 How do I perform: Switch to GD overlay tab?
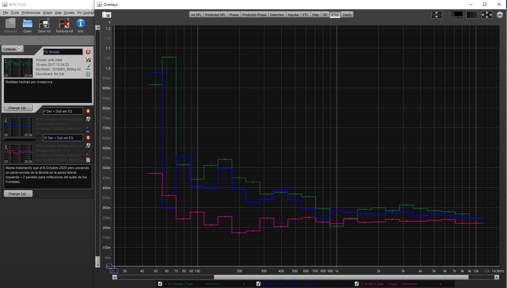coord(325,15)
